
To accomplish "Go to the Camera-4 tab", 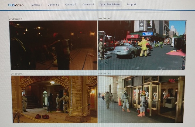I will [88, 5].
